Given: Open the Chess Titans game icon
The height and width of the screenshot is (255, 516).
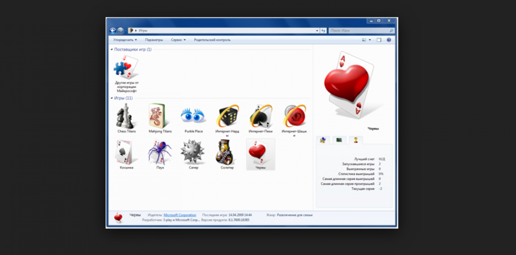Looking at the screenshot, I should tap(127, 117).
